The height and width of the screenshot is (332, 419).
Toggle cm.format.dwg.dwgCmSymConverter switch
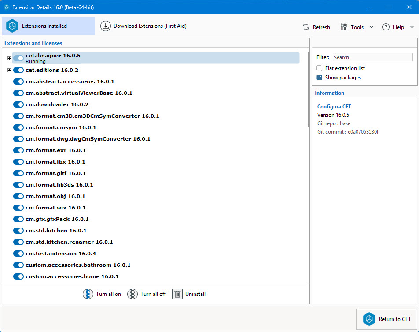[18, 139]
